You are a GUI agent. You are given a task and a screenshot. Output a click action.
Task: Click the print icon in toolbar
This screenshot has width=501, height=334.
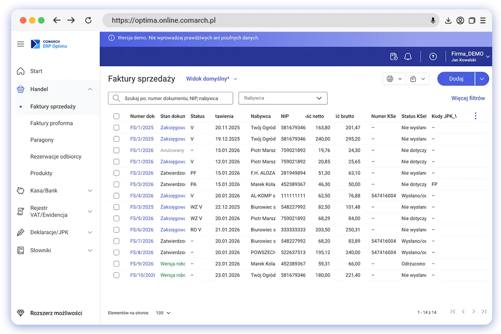pyautogui.click(x=390, y=79)
